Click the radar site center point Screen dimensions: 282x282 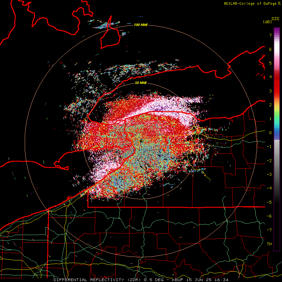tap(141, 141)
